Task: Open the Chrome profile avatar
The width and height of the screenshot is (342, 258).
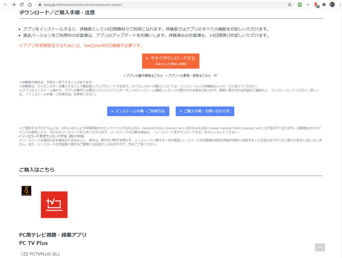Action: click(332, 5)
